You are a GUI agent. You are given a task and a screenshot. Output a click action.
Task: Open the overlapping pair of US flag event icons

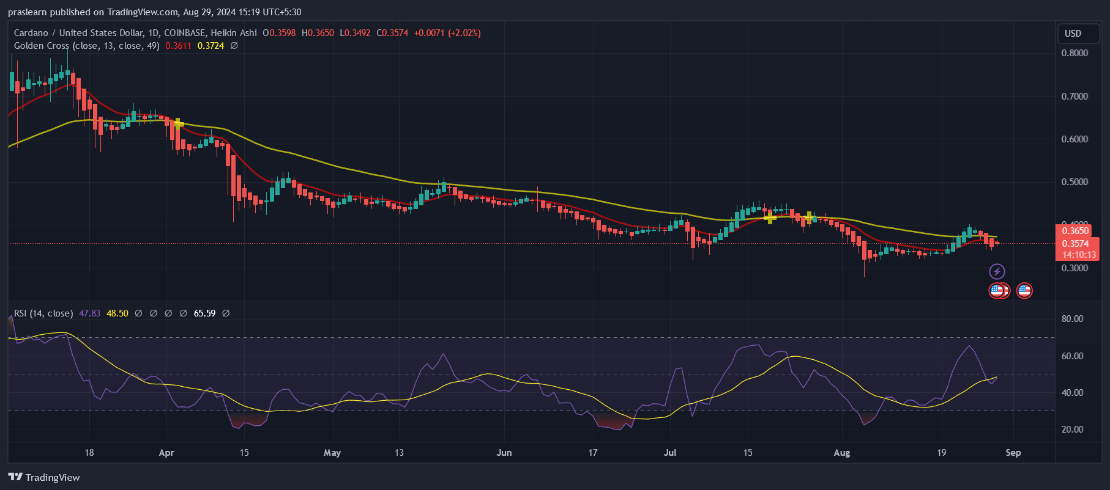point(999,291)
